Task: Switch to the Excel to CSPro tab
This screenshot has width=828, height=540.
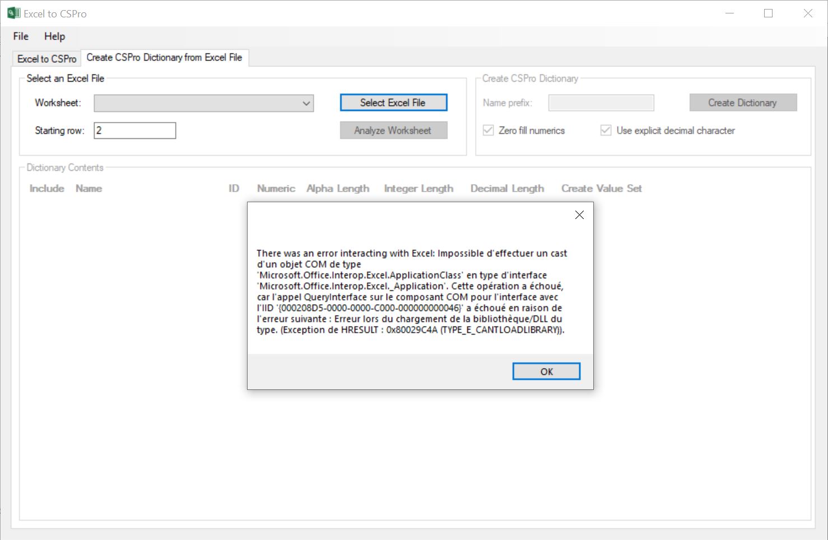Action: click(47, 59)
